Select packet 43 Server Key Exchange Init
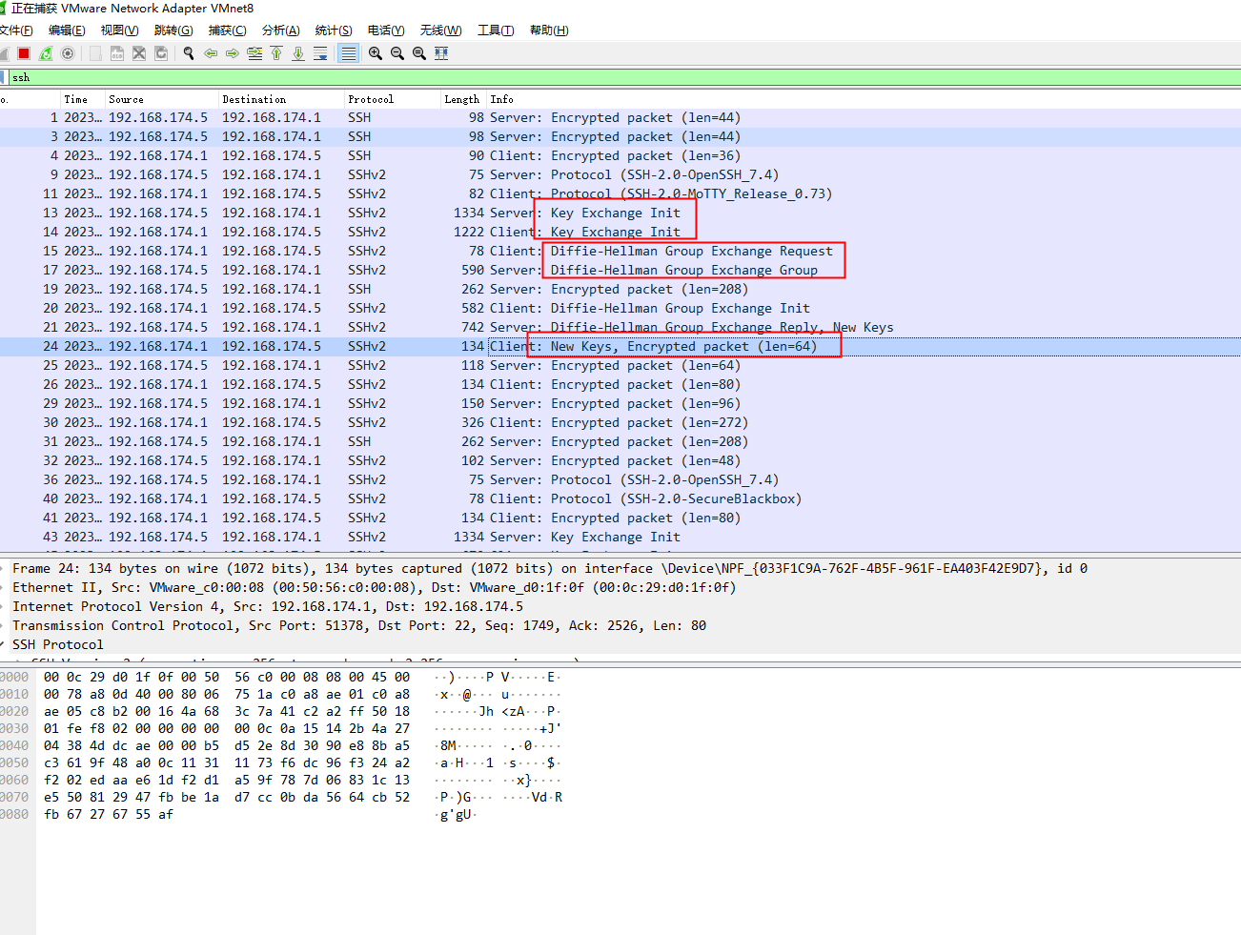The width and height of the screenshot is (1241, 935). [x=620, y=537]
